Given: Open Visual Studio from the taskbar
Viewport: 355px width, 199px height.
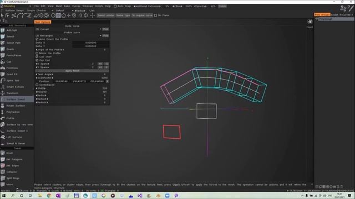Looking at the screenshot, I should click(140, 196).
